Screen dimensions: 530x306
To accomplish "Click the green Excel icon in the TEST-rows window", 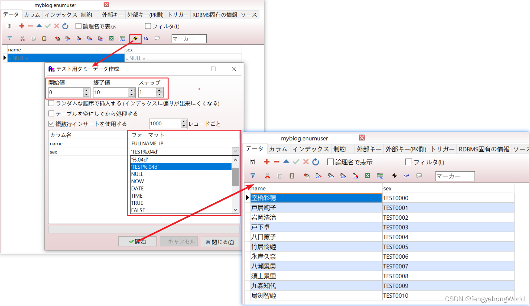I will [367, 176].
